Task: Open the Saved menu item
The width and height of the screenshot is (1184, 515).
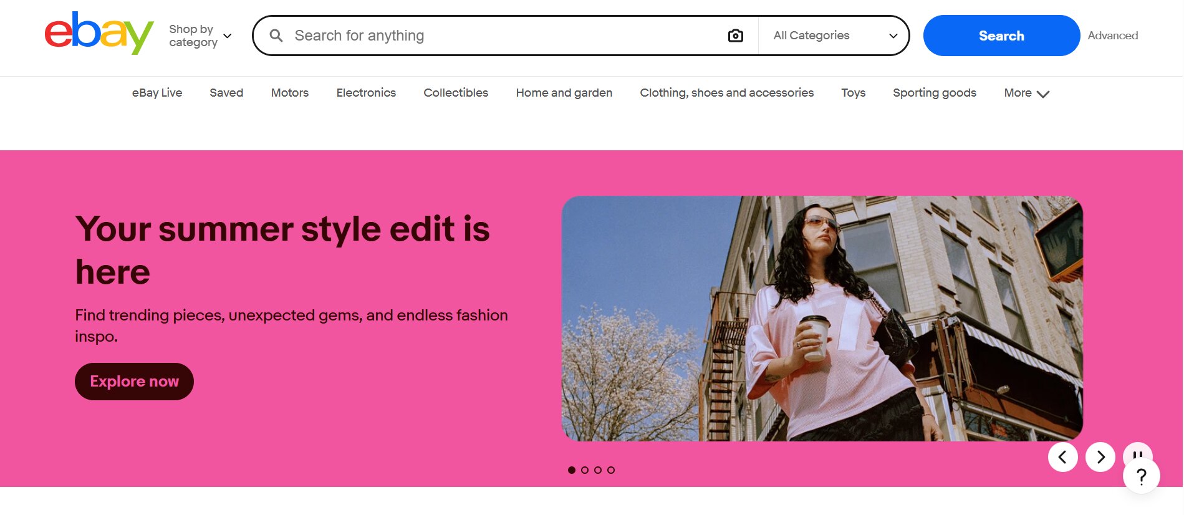Action: (226, 93)
